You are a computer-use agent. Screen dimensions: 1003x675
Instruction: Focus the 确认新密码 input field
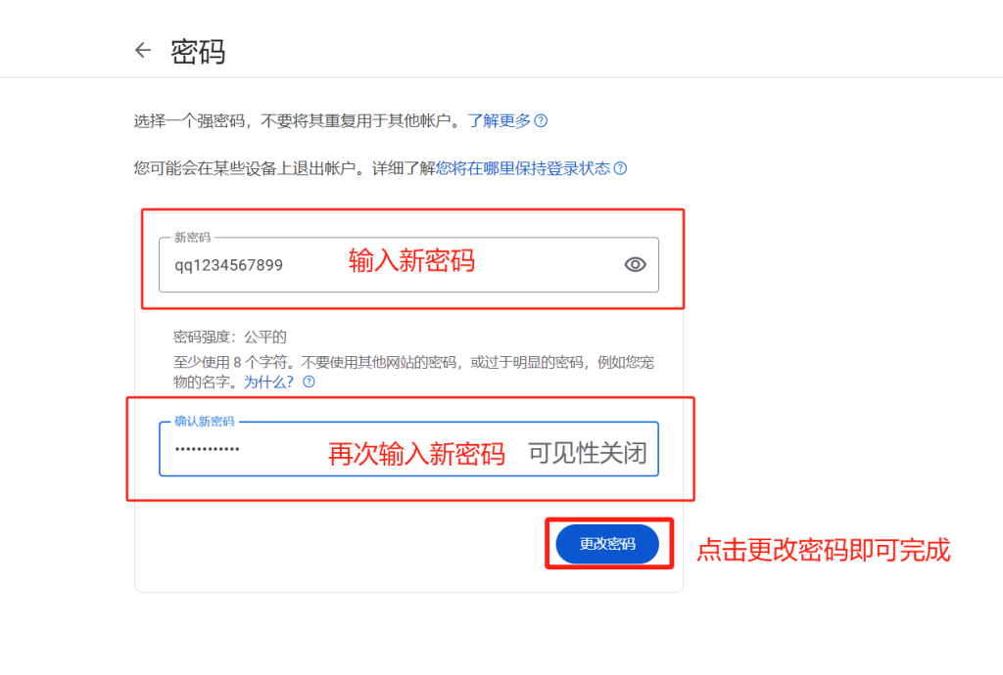pos(408,449)
